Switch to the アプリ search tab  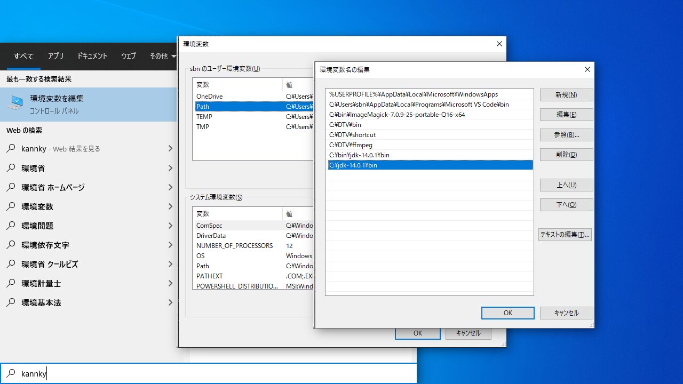tap(55, 56)
